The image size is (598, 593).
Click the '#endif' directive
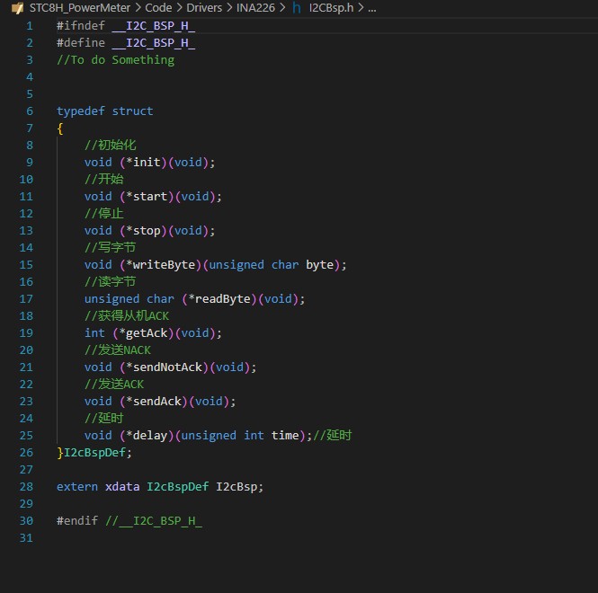[77, 521]
